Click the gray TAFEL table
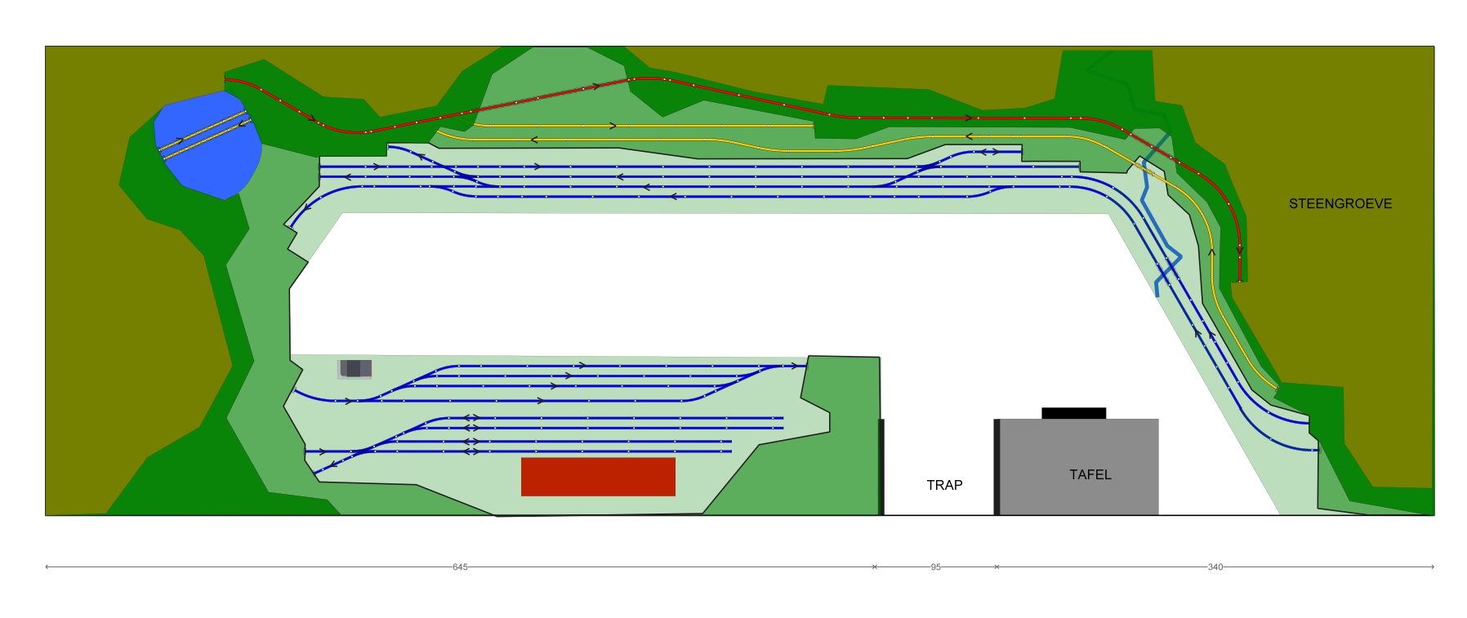This screenshot has width=1467, height=618. [1079, 467]
